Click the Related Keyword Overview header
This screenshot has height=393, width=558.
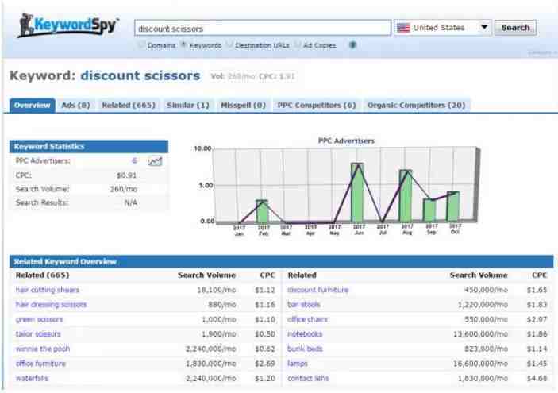pos(281,262)
